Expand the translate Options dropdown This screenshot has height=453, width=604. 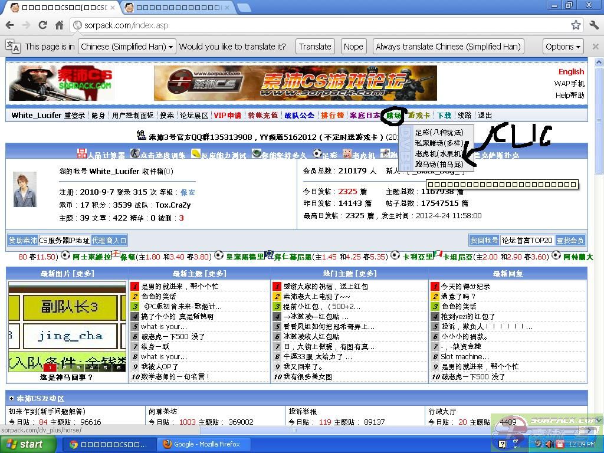[563, 47]
